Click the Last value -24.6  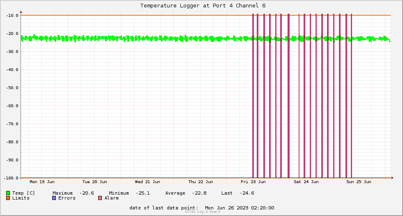[x=247, y=193]
